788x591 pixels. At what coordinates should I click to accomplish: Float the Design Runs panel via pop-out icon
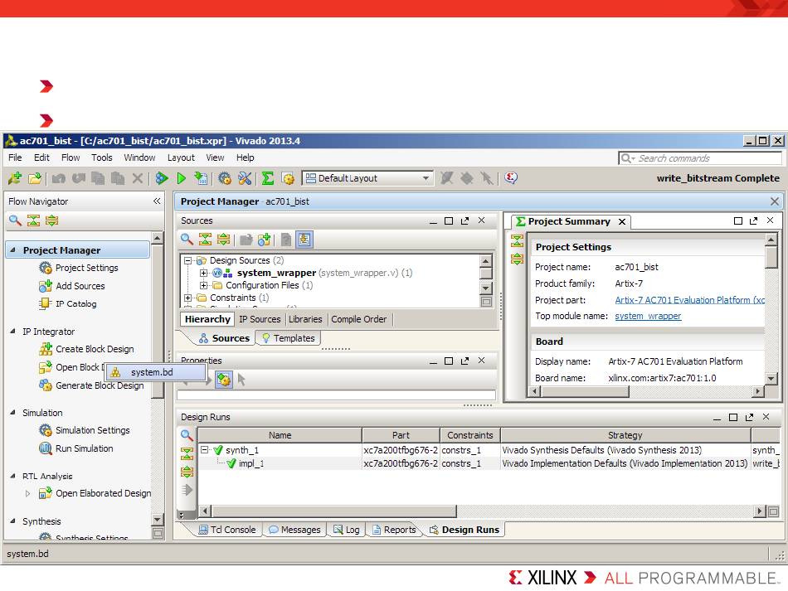[x=749, y=417]
